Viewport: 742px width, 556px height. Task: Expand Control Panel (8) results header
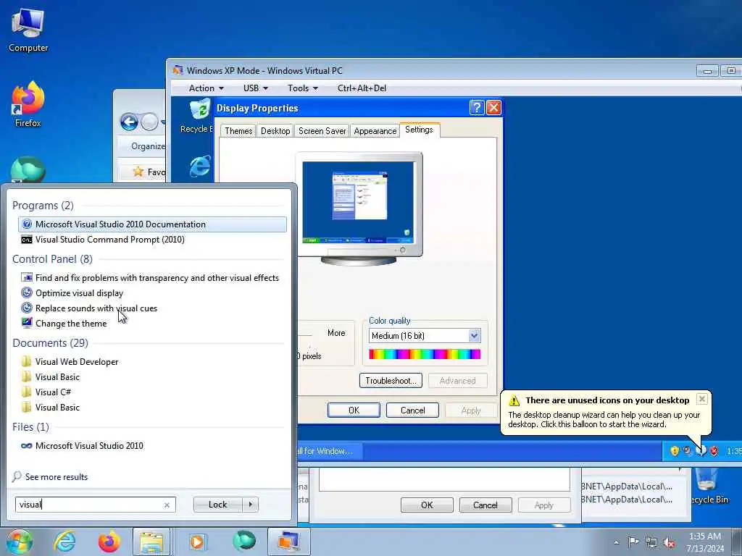(52, 258)
